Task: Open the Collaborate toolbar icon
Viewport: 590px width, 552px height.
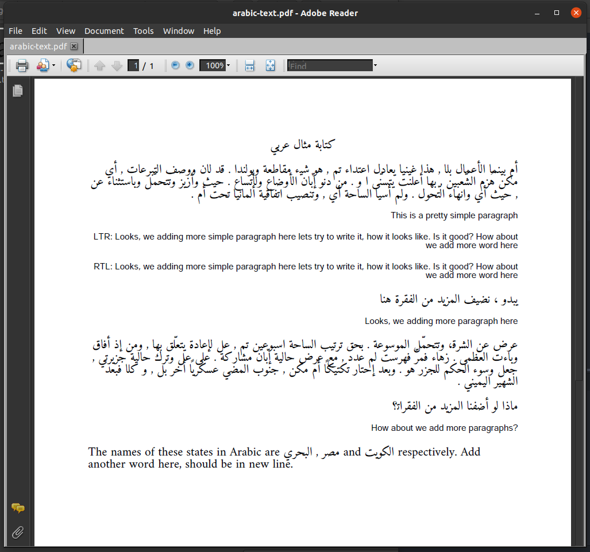Action: [74, 65]
